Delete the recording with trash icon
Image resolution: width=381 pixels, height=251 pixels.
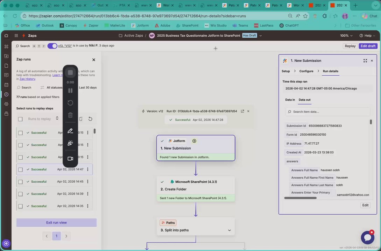tap(70, 115)
